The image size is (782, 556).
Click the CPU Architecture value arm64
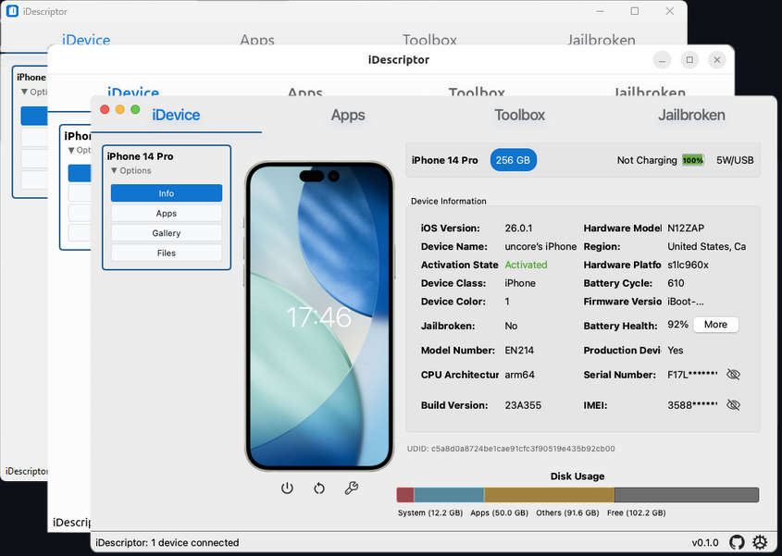(519, 375)
